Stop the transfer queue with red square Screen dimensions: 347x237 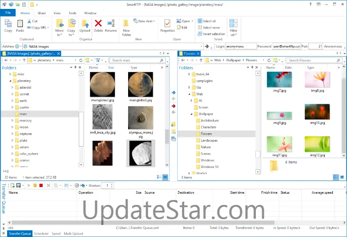[x=41, y=185]
